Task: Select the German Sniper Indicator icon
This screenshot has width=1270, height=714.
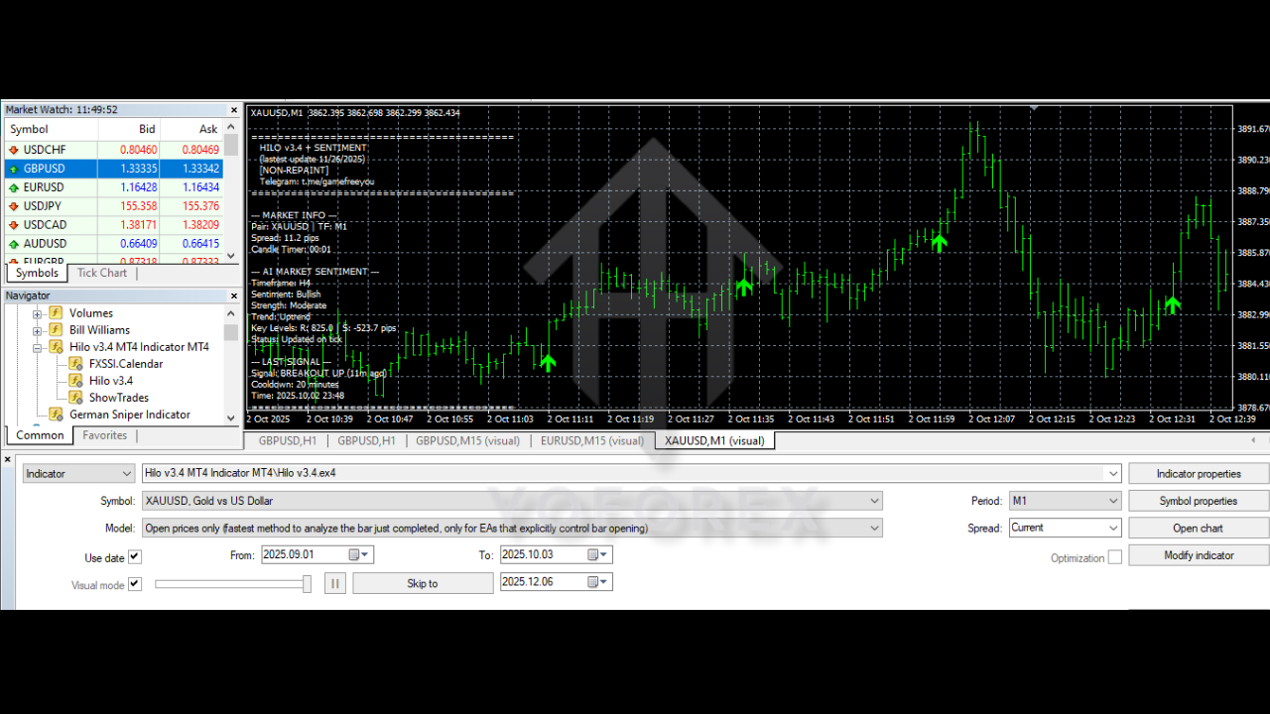Action: (x=57, y=414)
